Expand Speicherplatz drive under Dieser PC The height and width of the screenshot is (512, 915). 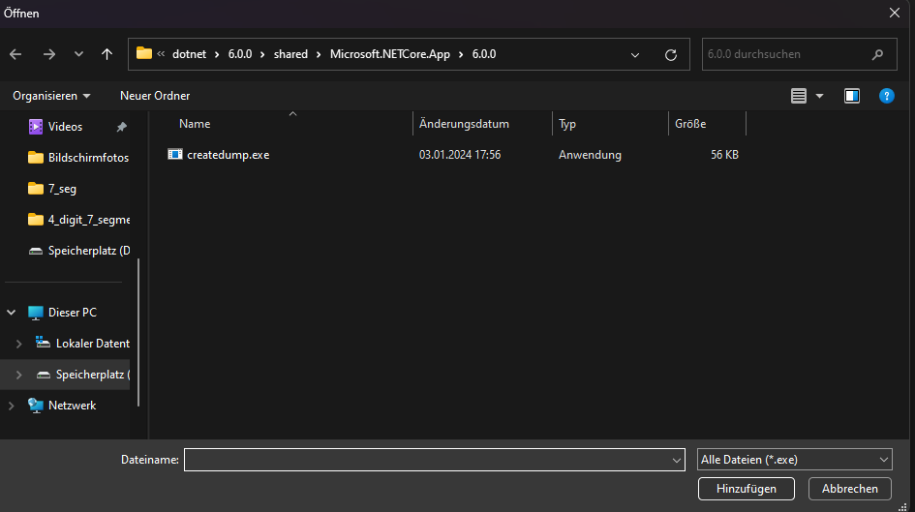coord(18,375)
